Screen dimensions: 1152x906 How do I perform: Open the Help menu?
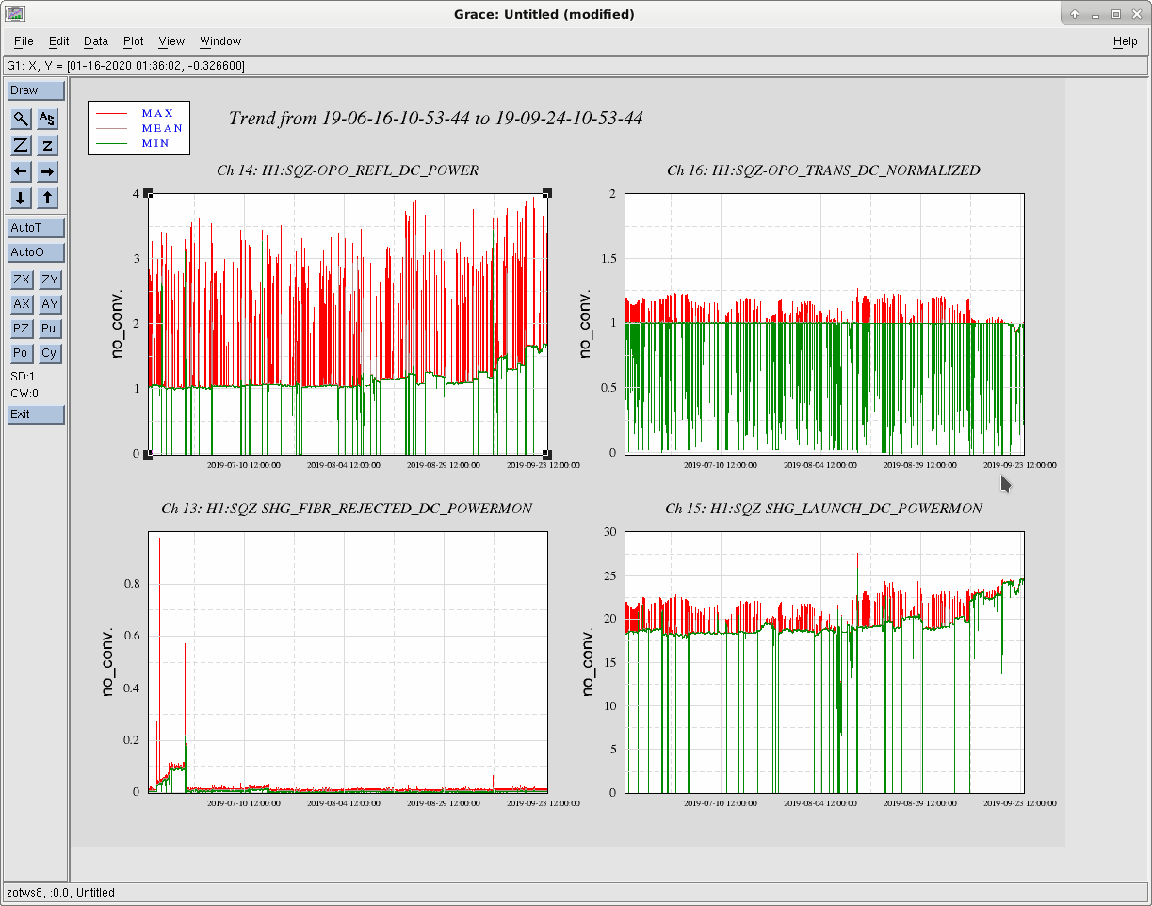(x=1125, y=41)
